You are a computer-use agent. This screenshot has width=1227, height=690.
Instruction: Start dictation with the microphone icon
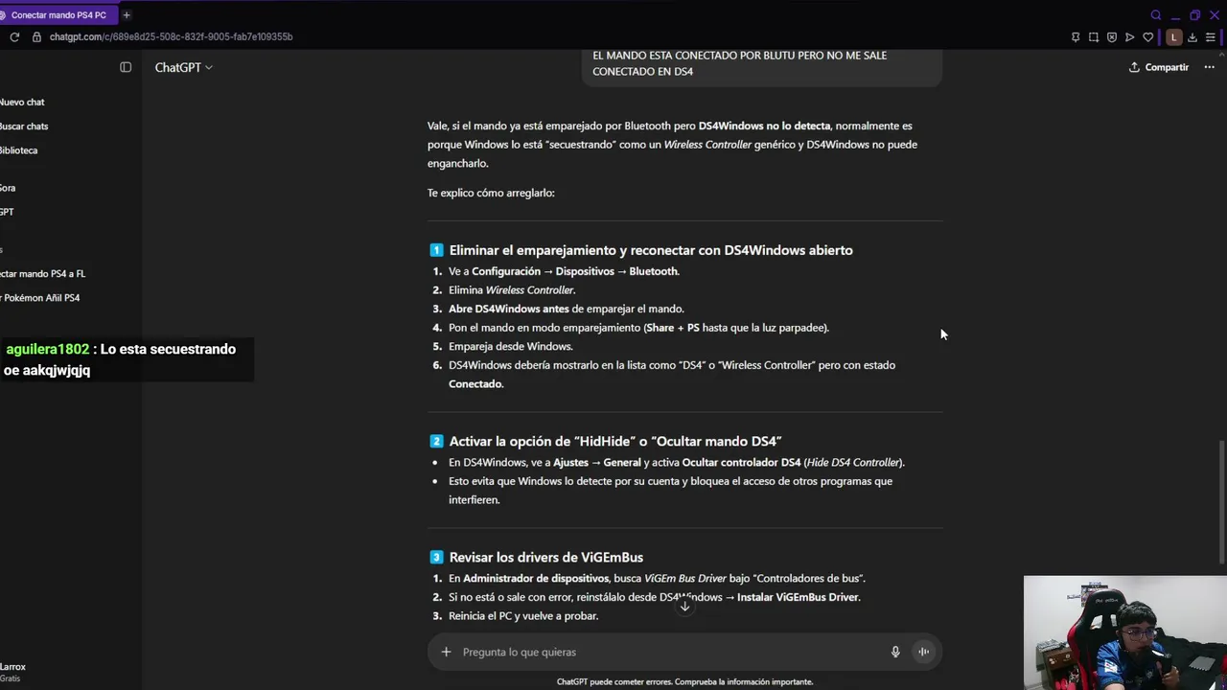895,652
